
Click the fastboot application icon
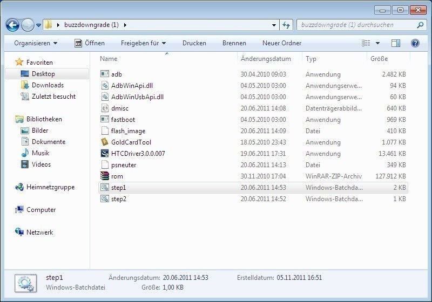(105, 119)
